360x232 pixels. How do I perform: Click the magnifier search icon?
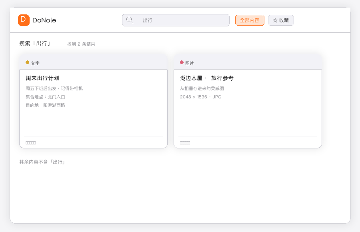pos(130,20)
